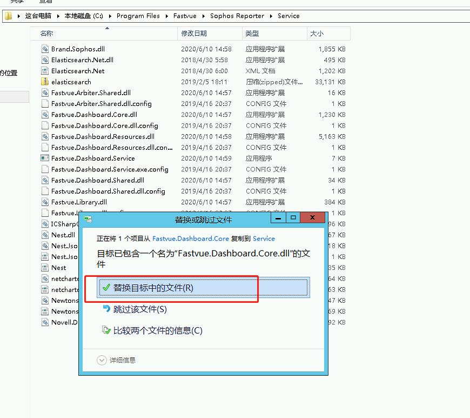Sort by the 名称 column header
This screenshot has width=470, height=418.
click(x=104, y=34)
